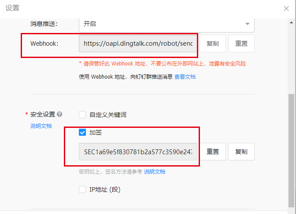The image size is (296, 214).
Task: Reset the signing secret with 重置 button
Action: point(213,152)
